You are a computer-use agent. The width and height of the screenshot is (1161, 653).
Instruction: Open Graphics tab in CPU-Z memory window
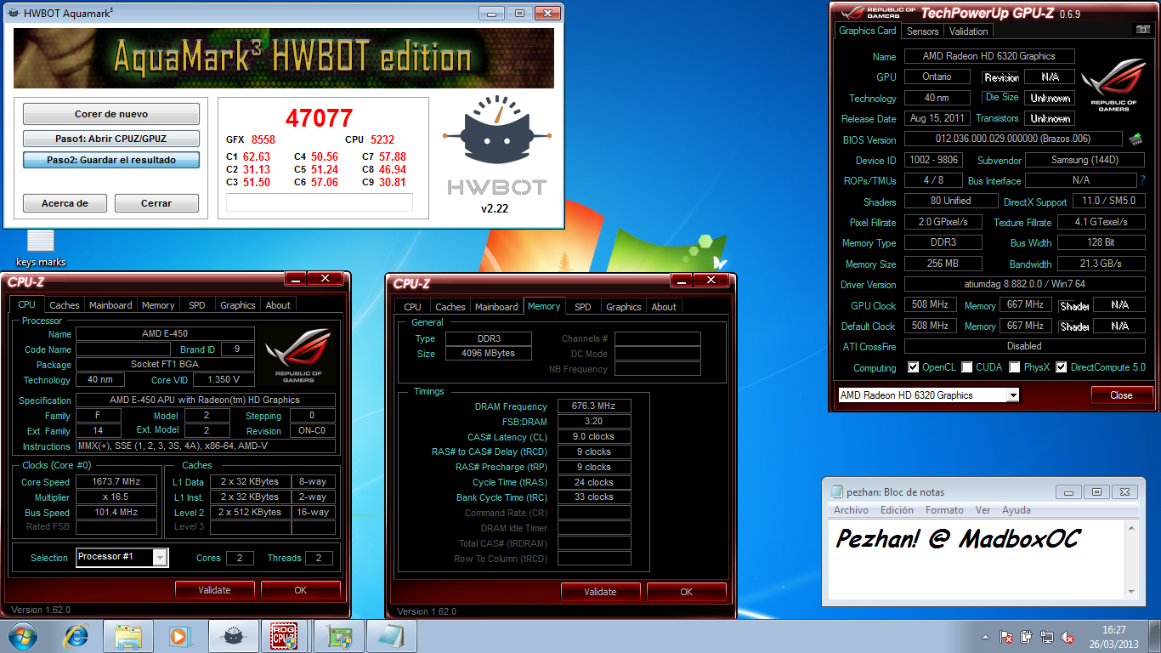coord(623,307)
